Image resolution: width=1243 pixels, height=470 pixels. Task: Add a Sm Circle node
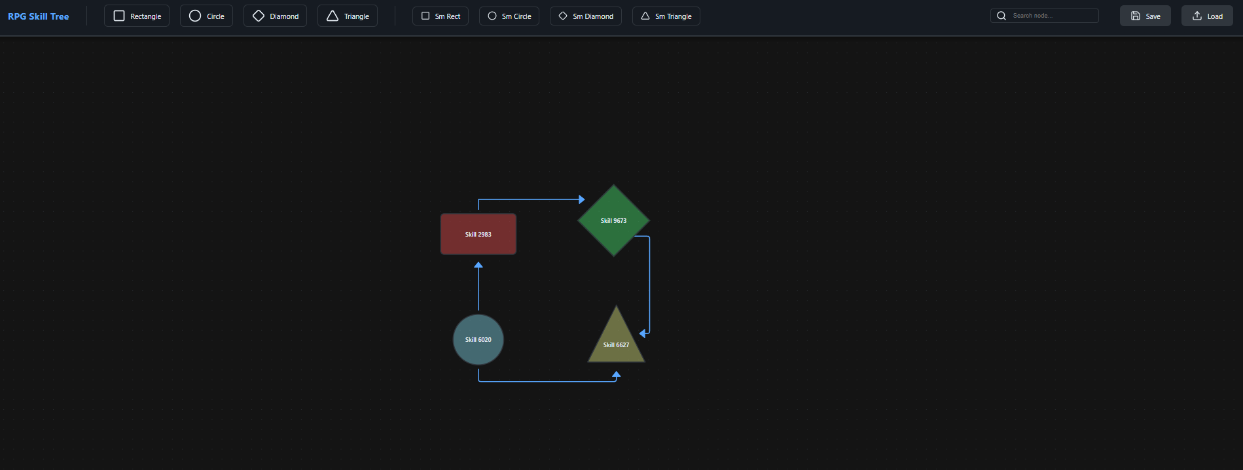(509, 16)
